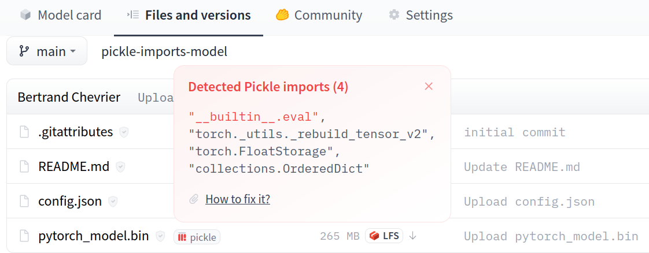The image size is (649, 253).
Task: Close the Detected Pickle imports popup
Action: point(429,87)
